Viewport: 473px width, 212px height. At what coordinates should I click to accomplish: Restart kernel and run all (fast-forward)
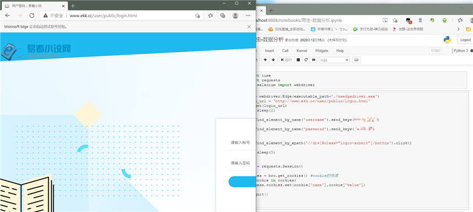(x=314, y=60)
